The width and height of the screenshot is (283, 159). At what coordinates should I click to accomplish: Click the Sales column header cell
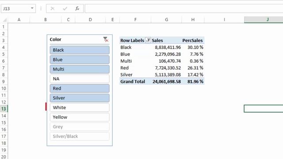[166, 40]
